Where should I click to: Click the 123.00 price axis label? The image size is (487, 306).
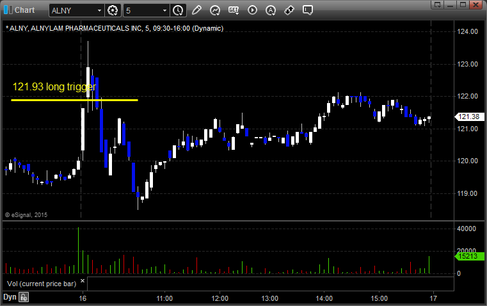pyautogui.click(x=467, y=64)
